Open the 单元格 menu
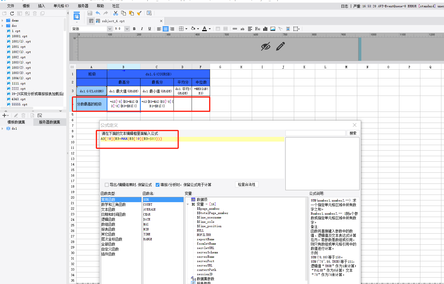Image resolution: width=444 pixels, height=284 pixels. tap(61, 6)
